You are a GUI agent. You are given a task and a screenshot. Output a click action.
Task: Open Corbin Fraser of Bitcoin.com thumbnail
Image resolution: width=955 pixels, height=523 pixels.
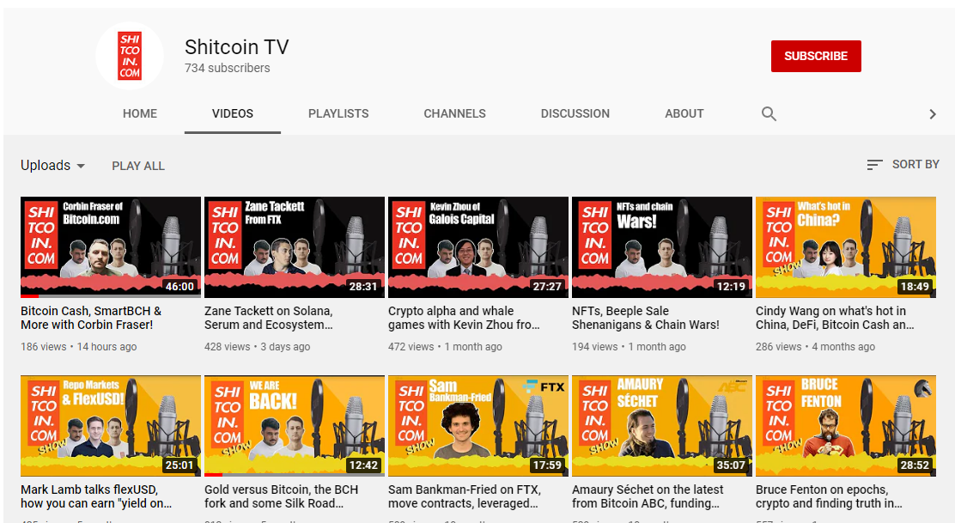point(111,247)
